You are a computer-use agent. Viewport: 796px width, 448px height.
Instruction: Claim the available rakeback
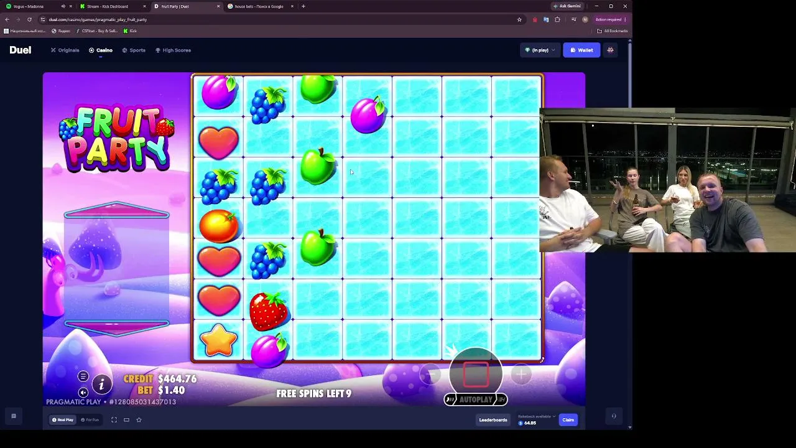[x=568, y=420]
